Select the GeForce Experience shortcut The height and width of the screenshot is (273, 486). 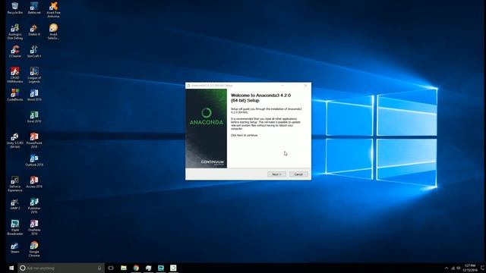15,184
